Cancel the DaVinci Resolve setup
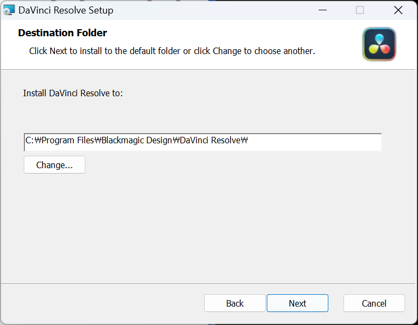Screen dimensions: 418x325 [x=374, y=303]
